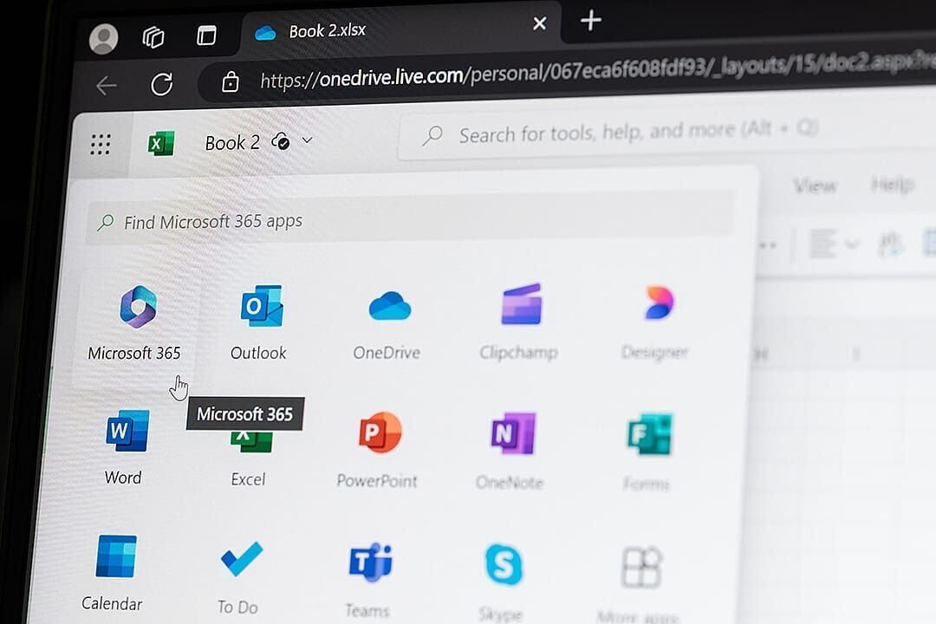Go back with browser back arrow

[x=107, y=86]
